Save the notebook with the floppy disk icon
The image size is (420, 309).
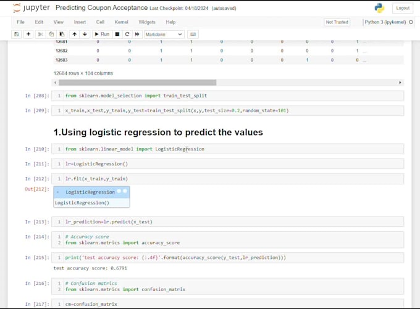(17, 35)
